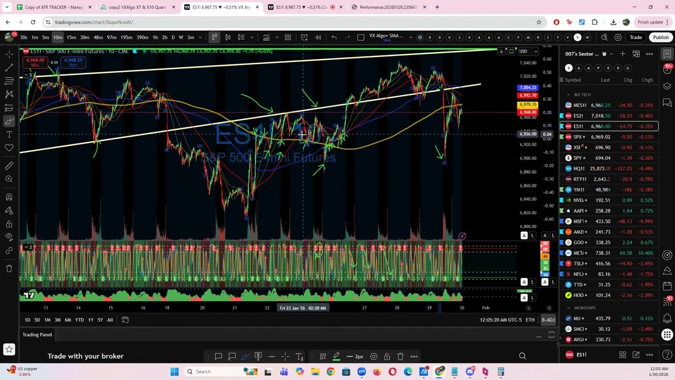
Task: Open the text annotation tool
Action: point(9,135)
